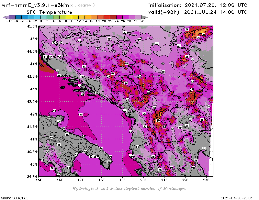Click the '19E' longitude axis label
The width and height of the screenshot is (259, 200).
123,180
